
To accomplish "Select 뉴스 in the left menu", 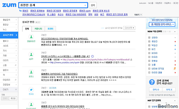I will point(9,30).
